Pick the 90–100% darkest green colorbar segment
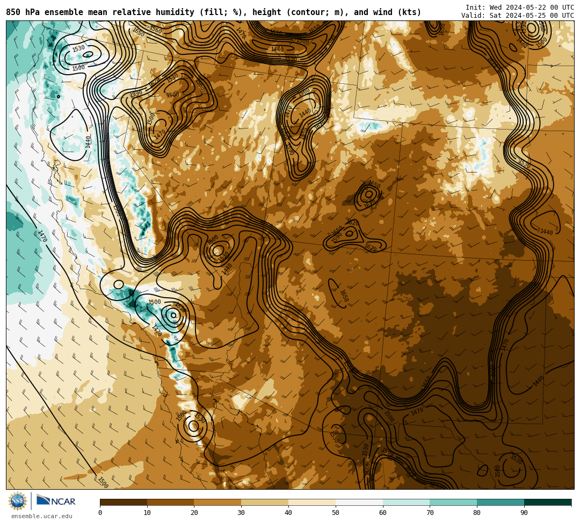The image size is (580, 523). click(548, 502)
